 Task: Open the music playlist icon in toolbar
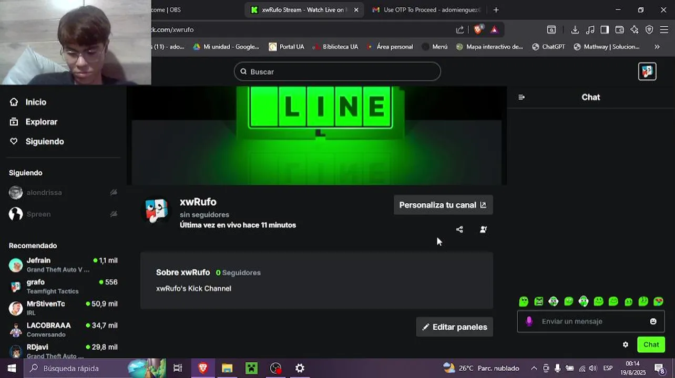tap(590, 30)
